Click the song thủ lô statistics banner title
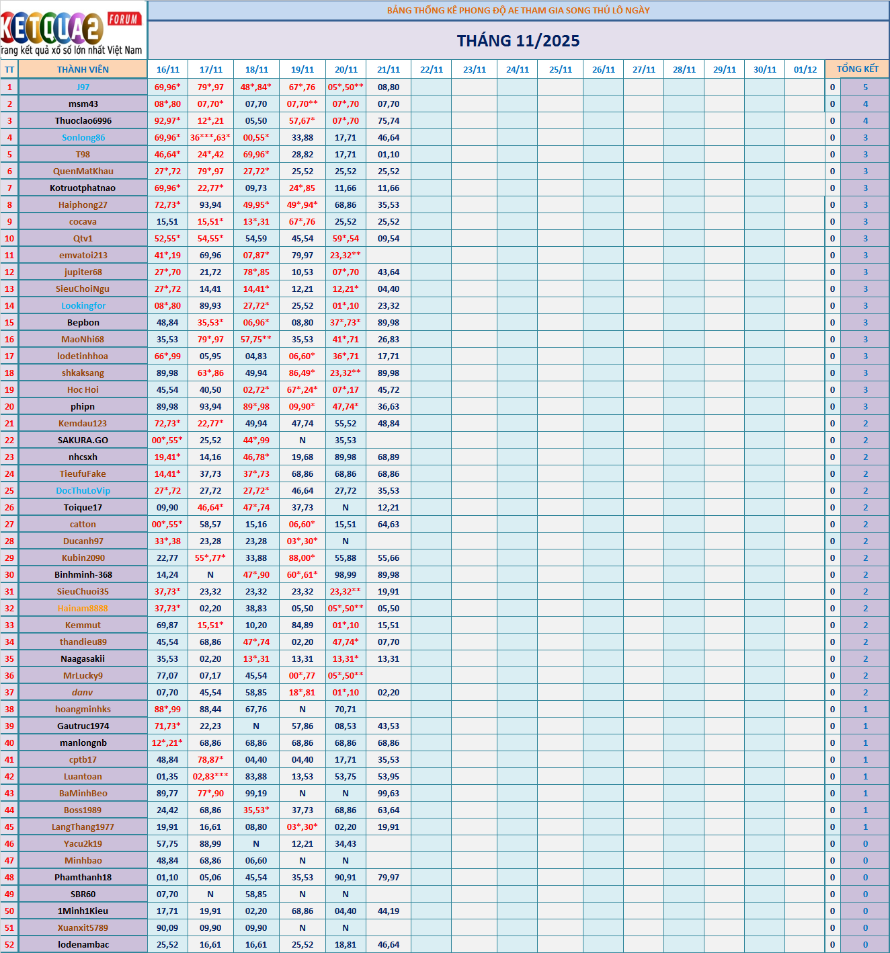 click(518, 10)
